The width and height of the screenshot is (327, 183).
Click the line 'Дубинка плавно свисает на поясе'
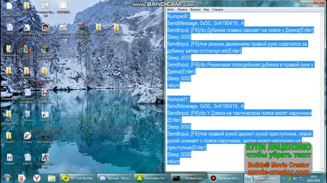241,30
